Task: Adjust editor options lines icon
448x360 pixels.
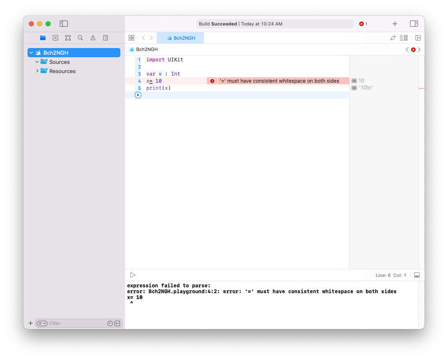Action: [403, 38]
